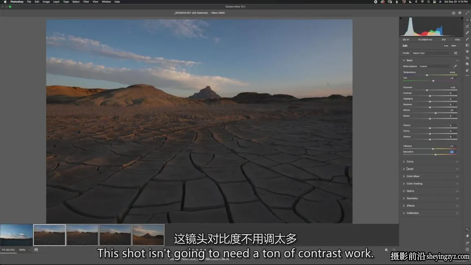Open the Snapshots panel icon
The width and height of the screenshot is (471, 265).
(x=467, y=64)
